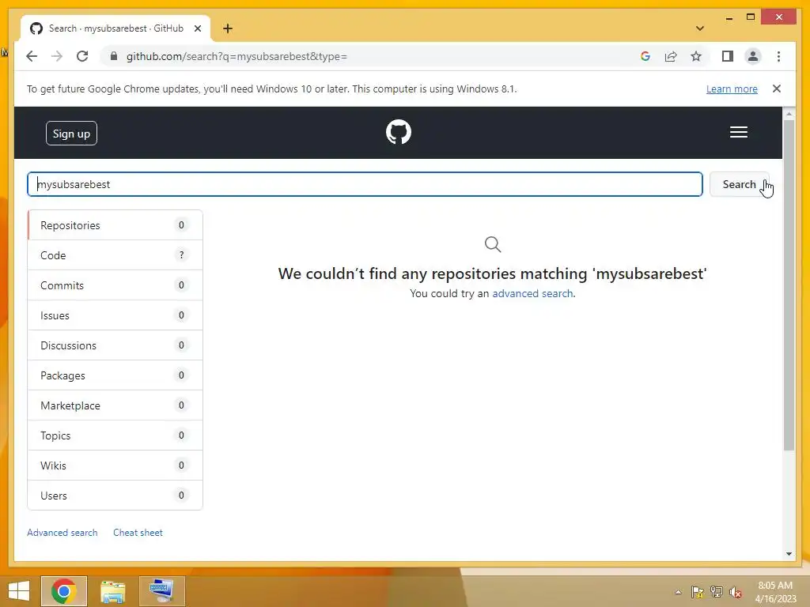Open the hamburger menu in GitHub header
Screen dimensions: 810x607
click(x=738, y=132)
